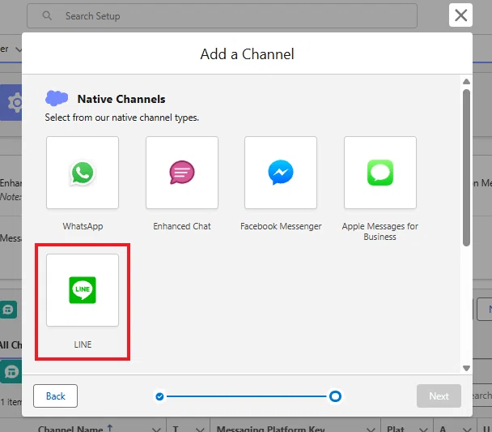Click the Native Channels heading
Image resolution: width=492 pixels, height=432 pixels.
tap(121, 99)
